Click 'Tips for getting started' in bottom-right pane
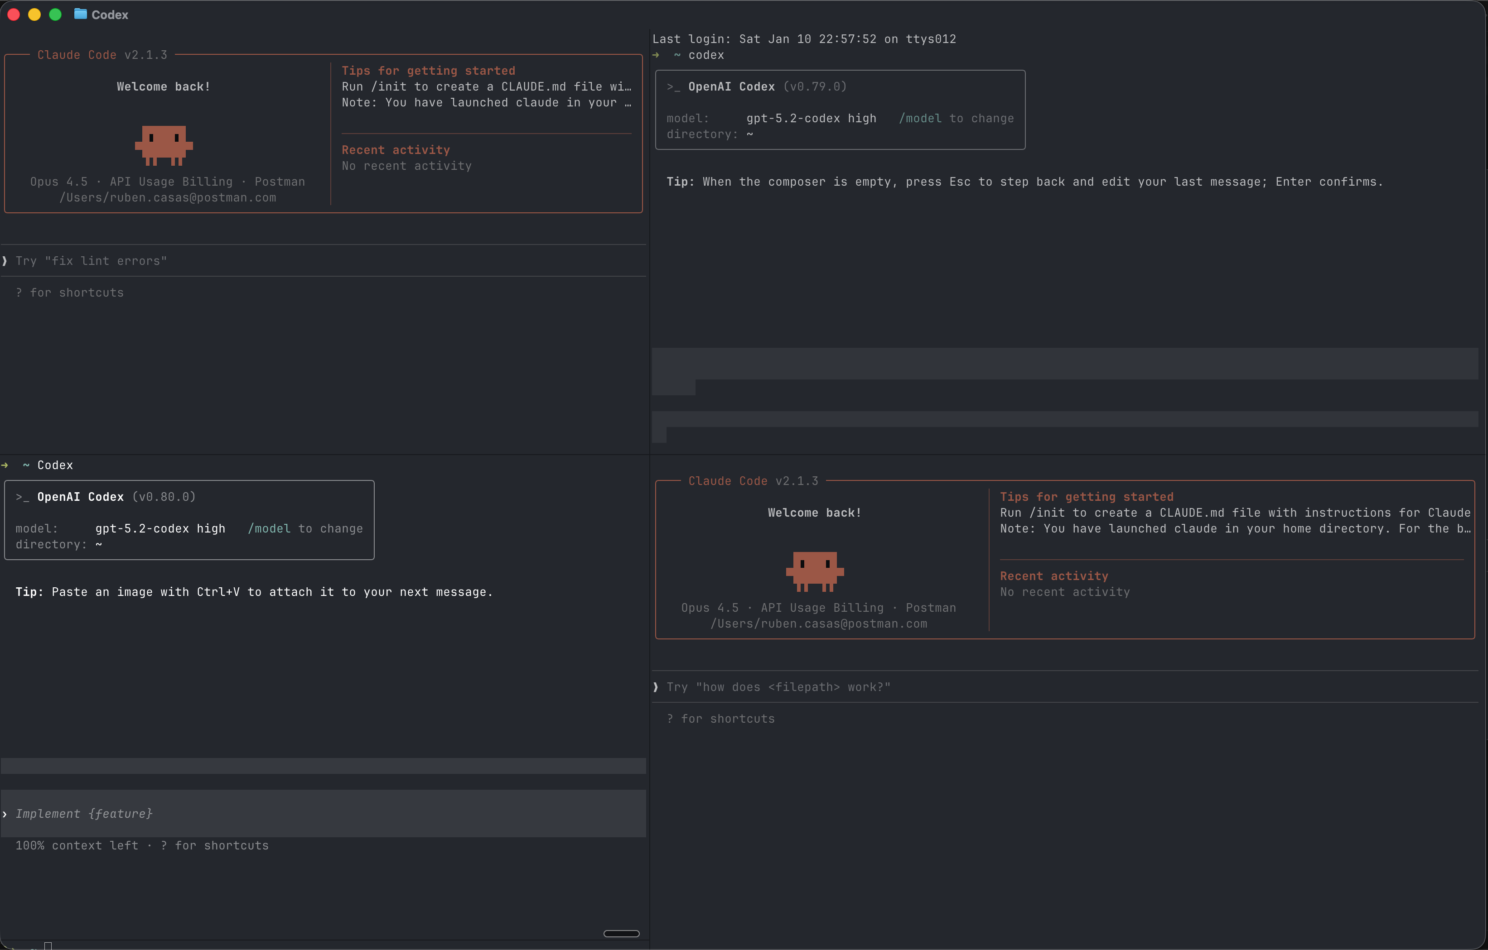Screen dimensions: 1488x950 [x=1087, y=497]
